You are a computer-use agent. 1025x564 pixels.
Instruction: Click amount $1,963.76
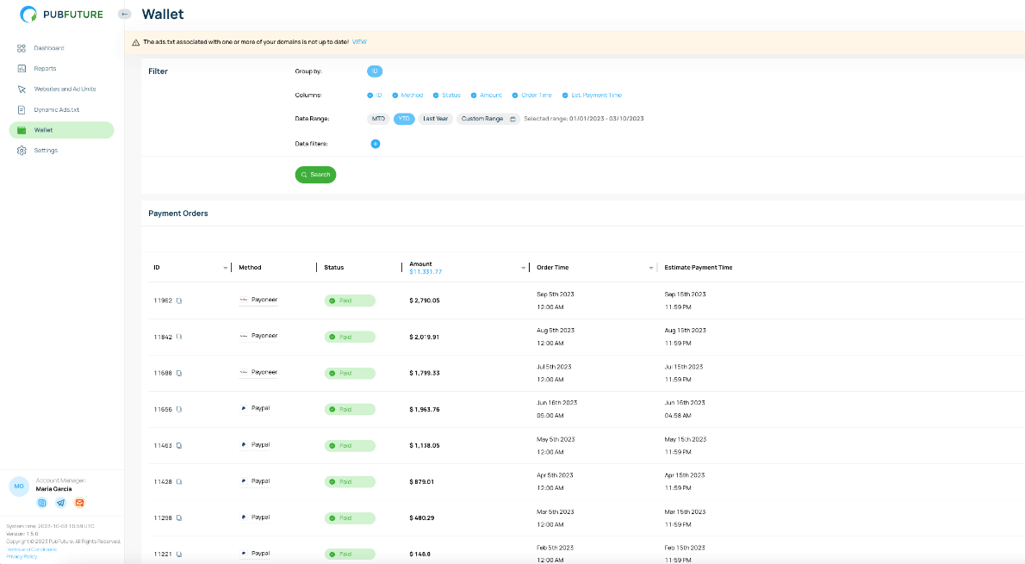click(425, 410)
